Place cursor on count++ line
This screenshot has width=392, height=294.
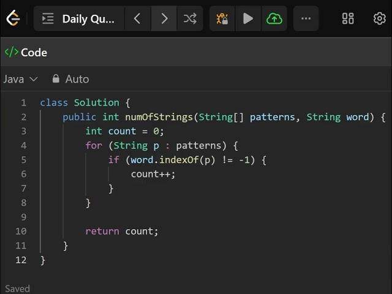(x=153, y=174)
